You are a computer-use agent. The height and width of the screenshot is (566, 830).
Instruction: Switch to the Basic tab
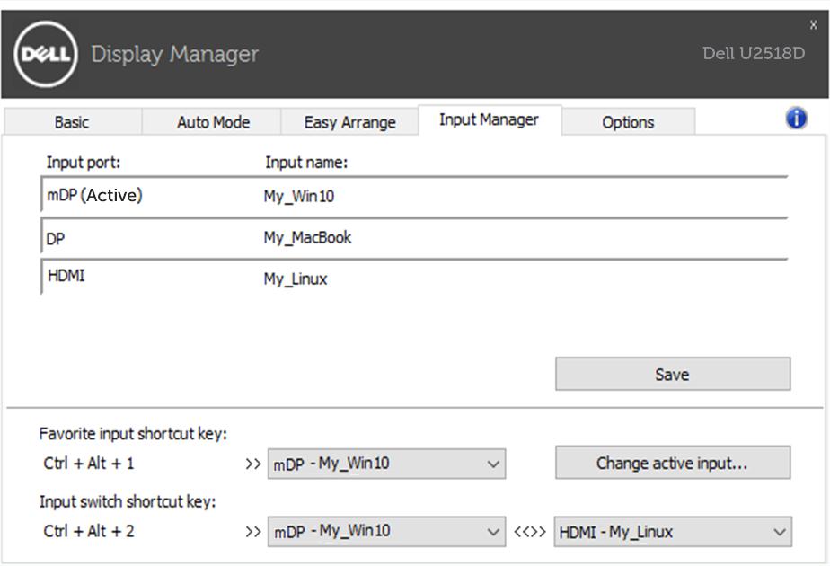point(73,122)
